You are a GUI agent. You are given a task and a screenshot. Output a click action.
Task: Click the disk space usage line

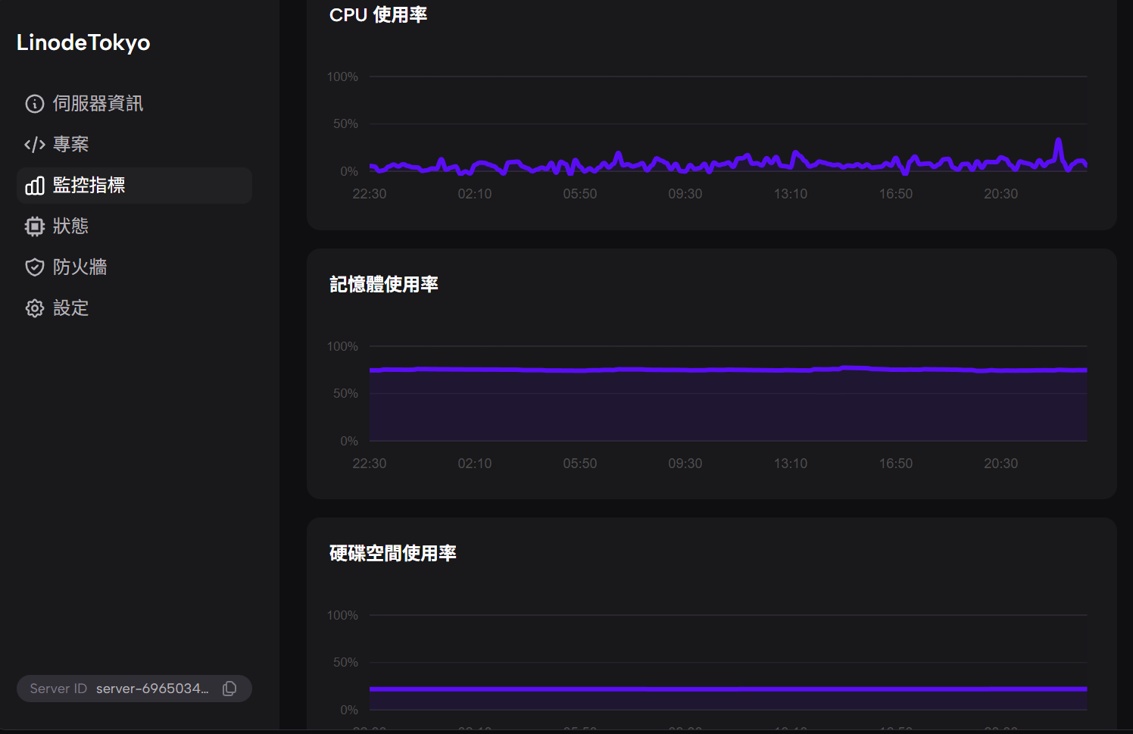pos(727,689)
